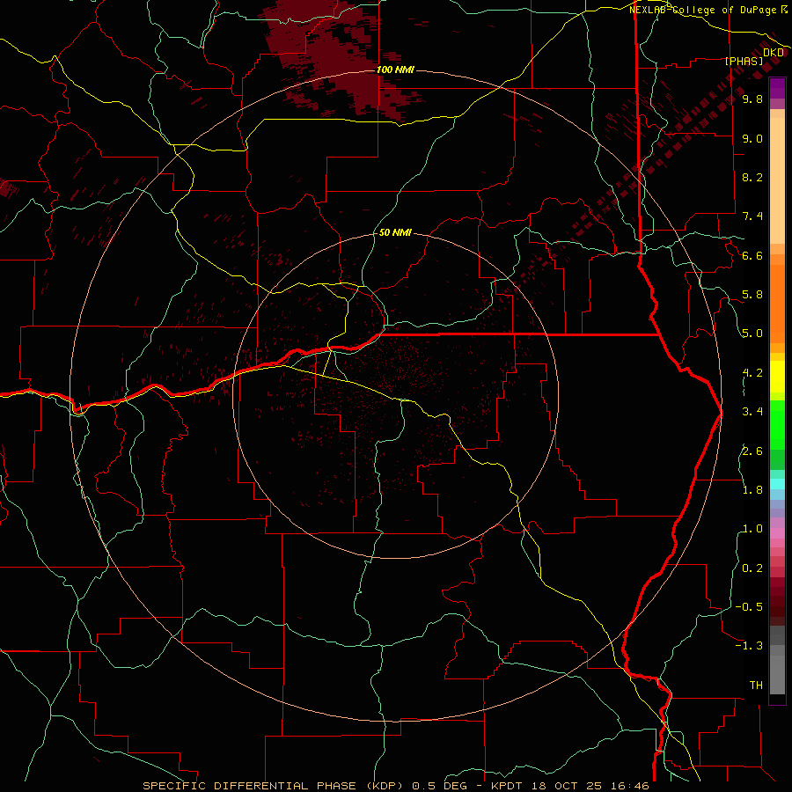Select the 5.0 legend value
This screenshot has width=792, height=792.
pos(752,334)
